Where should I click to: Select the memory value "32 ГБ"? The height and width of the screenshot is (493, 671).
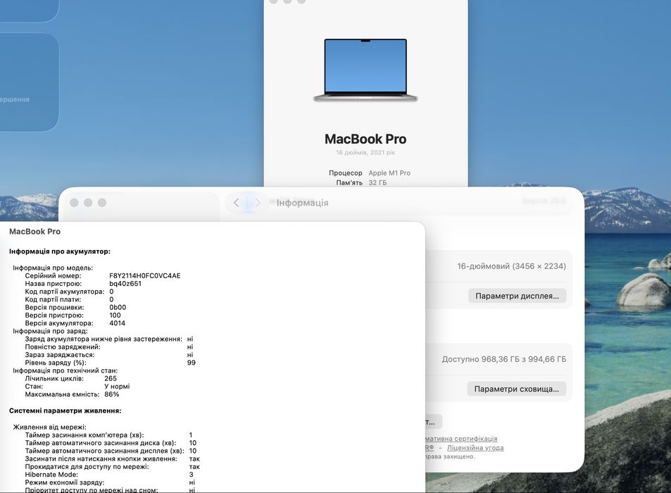[x=377, y=182]
